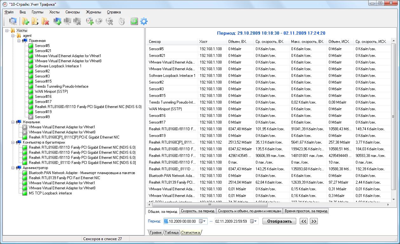Switch to the График bottom tab

[156, 233]
